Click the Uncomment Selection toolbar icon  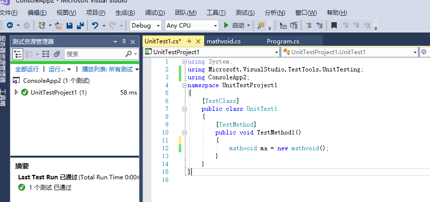(320, 26)
